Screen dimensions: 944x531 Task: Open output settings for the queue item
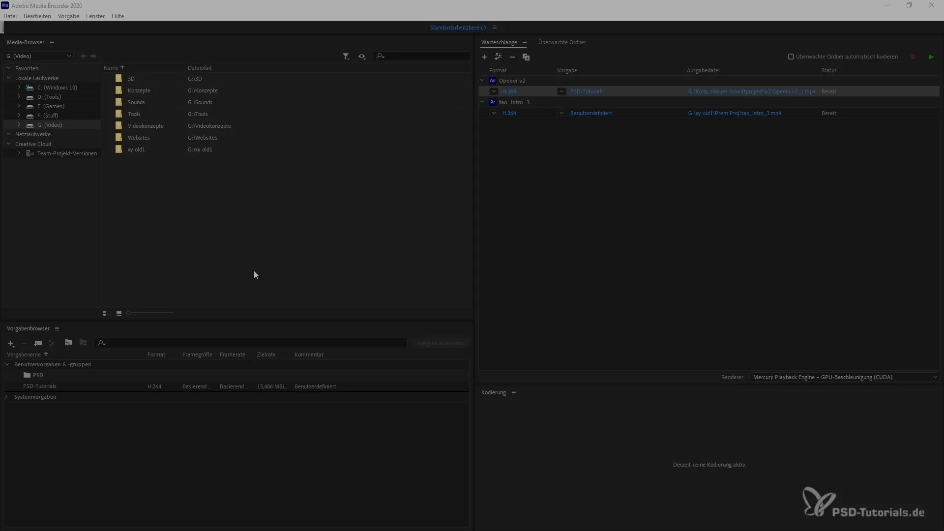pyautogui.click(x=499, y=57)
